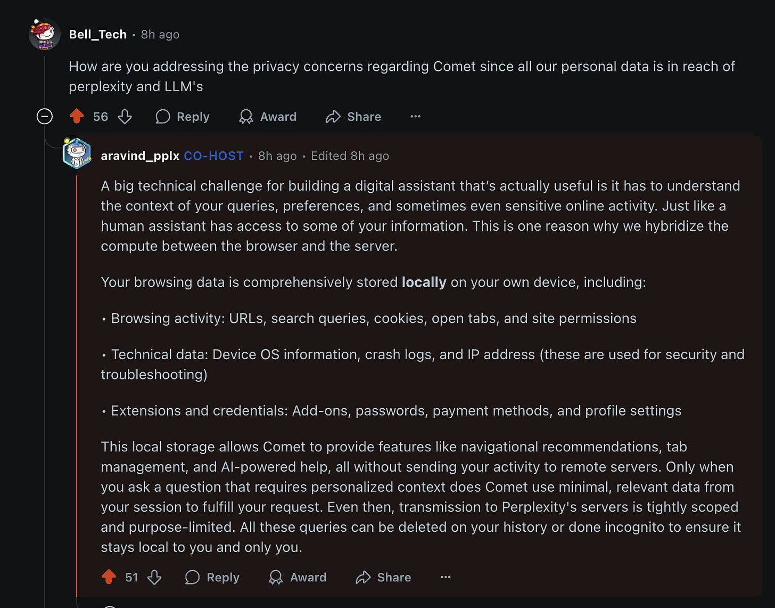This screenshot has width=775, height=608.
Task: Click the orange thread line beside aravind_pplx's reply
Action: point(77,373)
